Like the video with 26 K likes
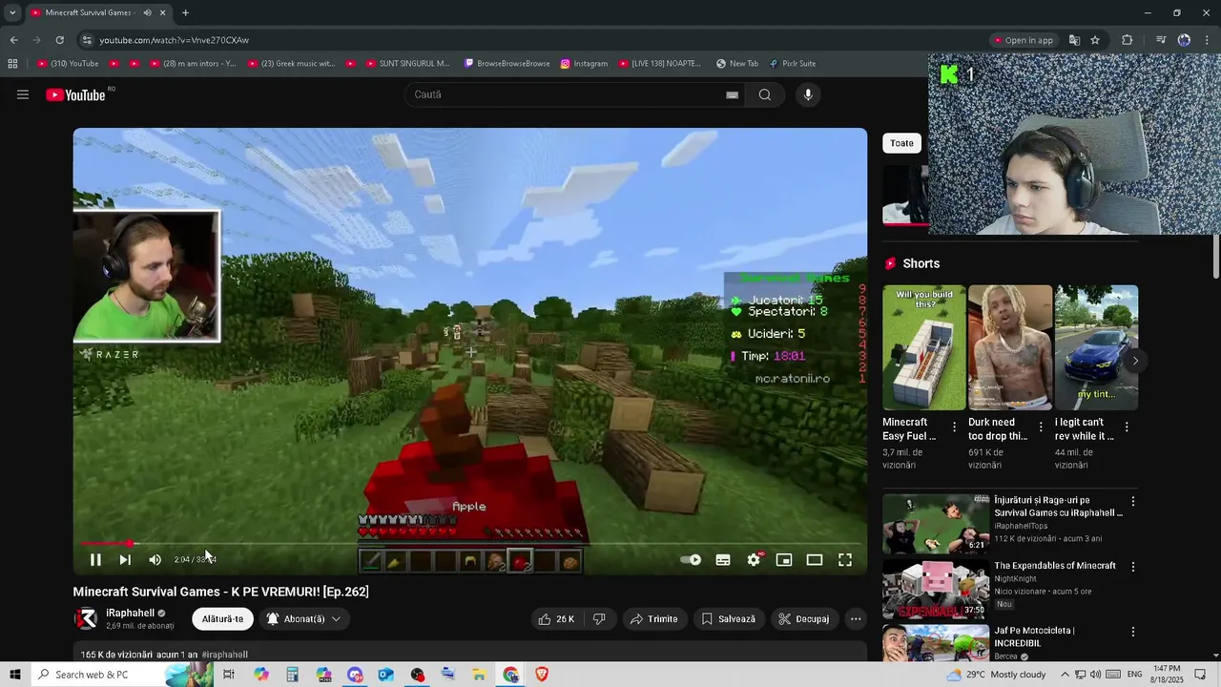This screenshot has height=687, width=1221. pyautogui.click(x=557, y=618)
